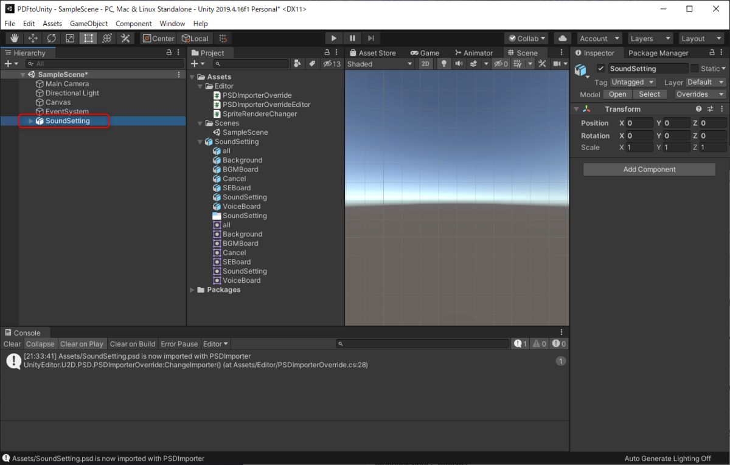Viewport: 730px width, 465px height.
Task: Open the custom editor tools icon
Action: pos(125,38)
